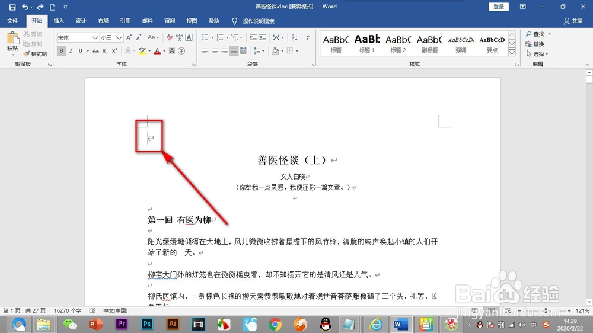Click the Tell Me search field

click(x=259, y=21)
